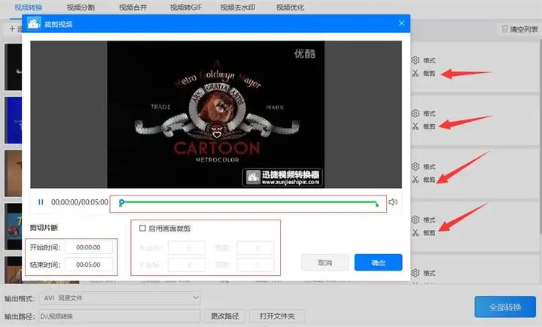Click the Y坐标 input box
Image resolution: width=542 pixels, height=327 pixels.
point(187,265)
